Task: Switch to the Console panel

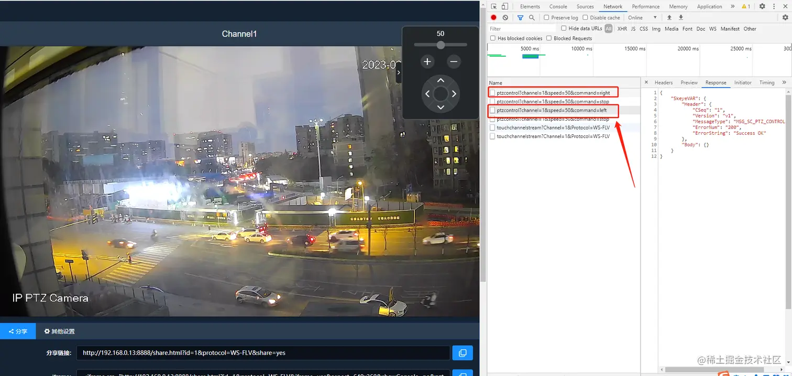Action: (558, 6)
